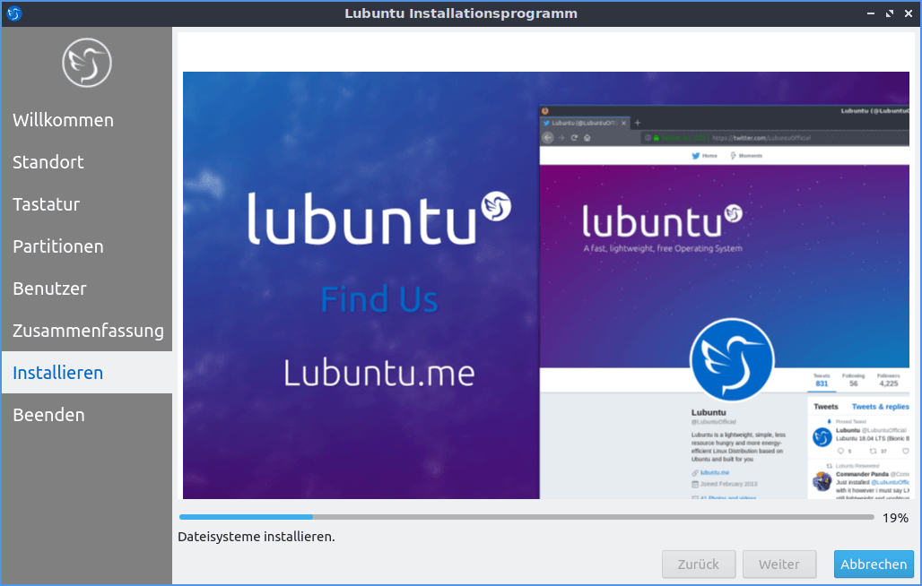The width and height of the screenshot is (922, 586).
Task: Open the Tastatur step
Action: click(x=87, y=204)
